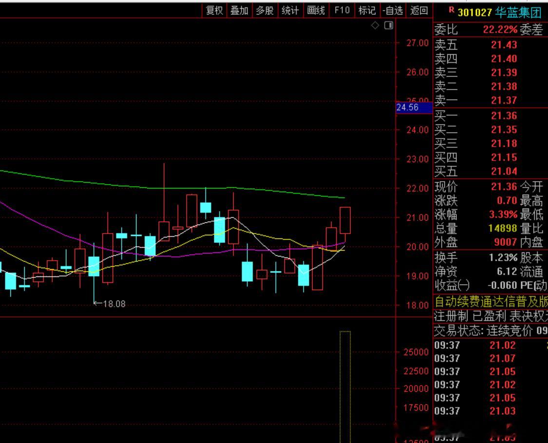Select the 09:37 trade at 21.03
The height and width of the screenshot is (443, 548).
click(x=491, y=411)
